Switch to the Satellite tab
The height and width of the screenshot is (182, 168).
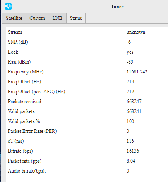click(x=14, y=18)
